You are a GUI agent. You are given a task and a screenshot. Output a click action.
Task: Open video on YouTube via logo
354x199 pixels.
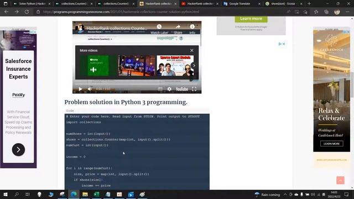[182, 89]
